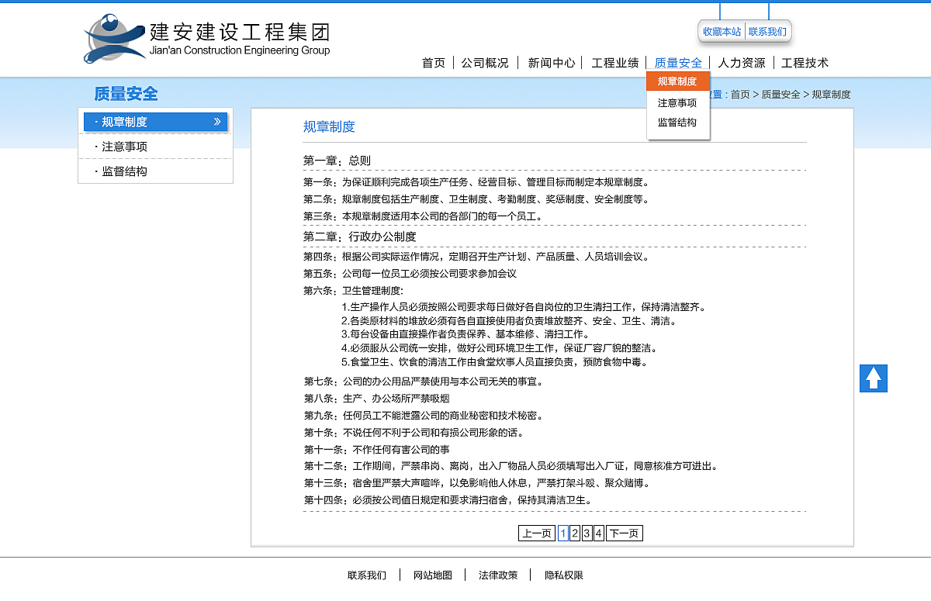Open the 新闻中心 menu item

coord(550,63)
